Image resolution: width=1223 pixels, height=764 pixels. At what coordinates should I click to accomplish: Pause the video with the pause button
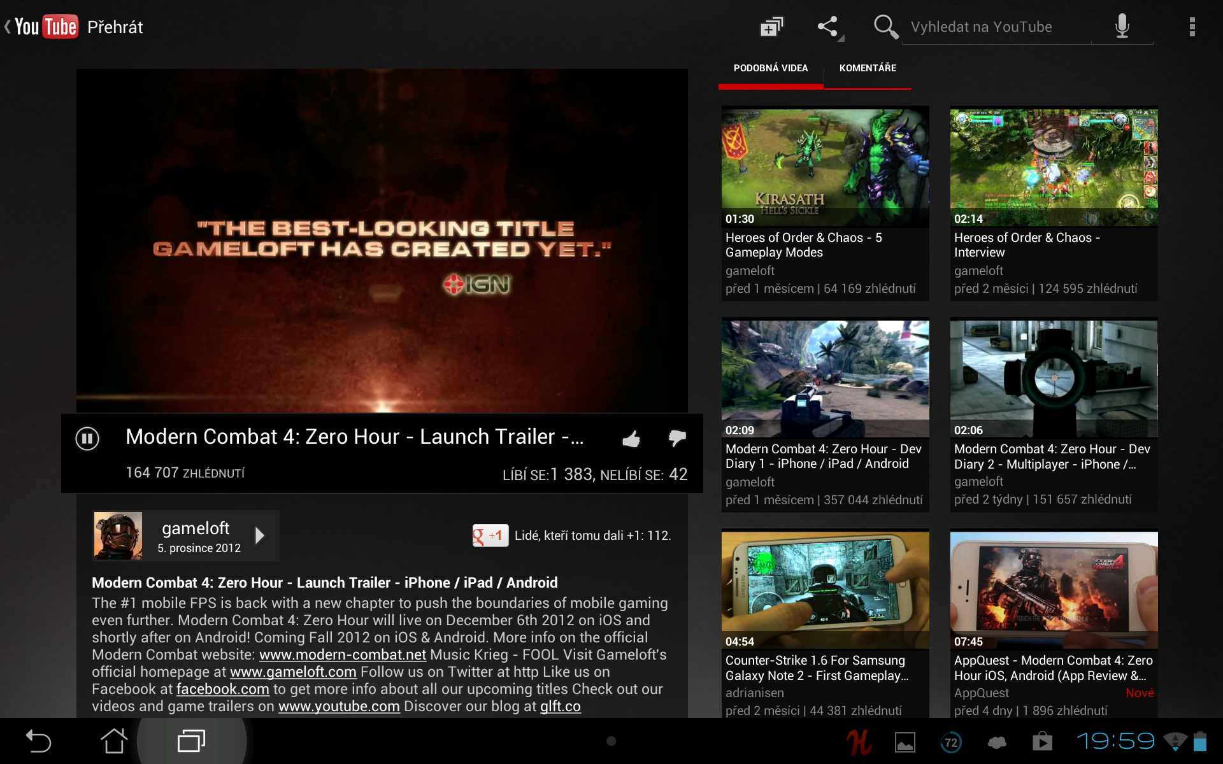click(87, 439)
